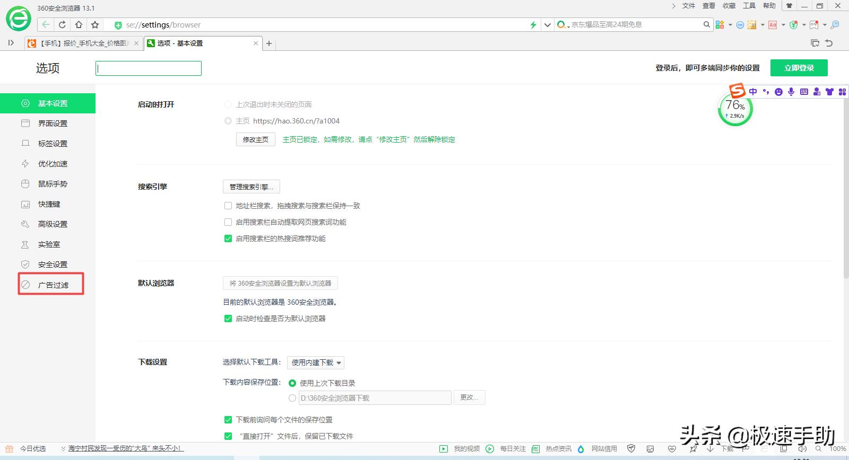The image size is (849, 460).
Task: Click the magnifier search icon
Action: pos(706,24)
